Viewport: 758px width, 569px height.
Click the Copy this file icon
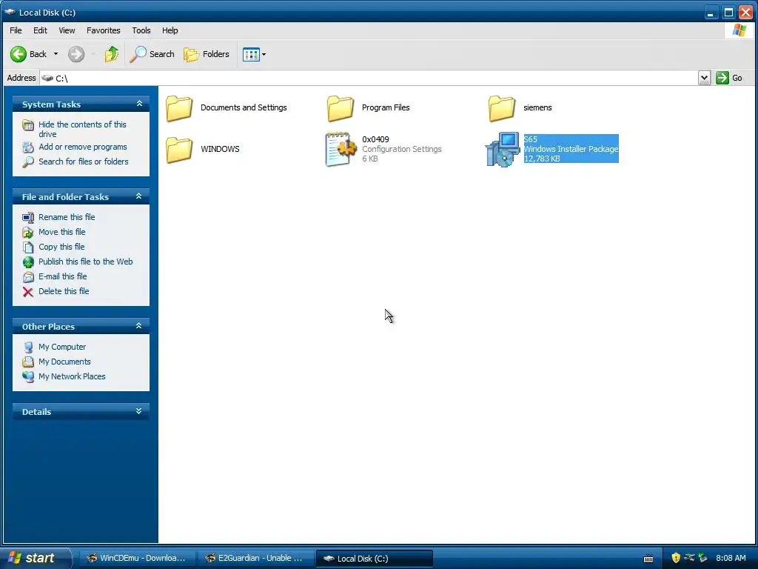(28, 247)
